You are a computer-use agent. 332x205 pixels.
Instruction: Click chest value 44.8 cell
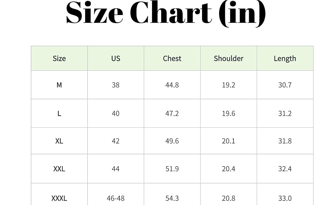pos(172,85)
